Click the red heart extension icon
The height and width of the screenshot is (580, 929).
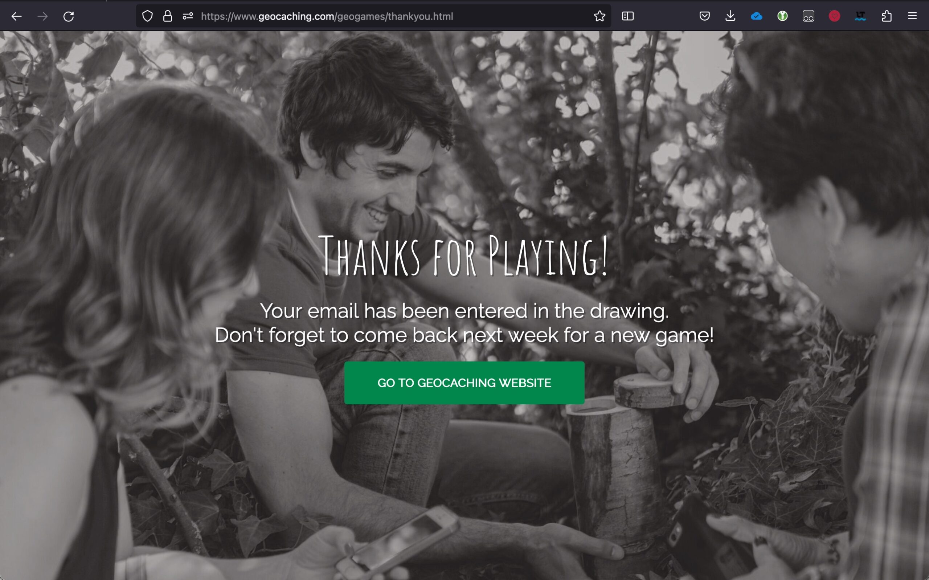pos(834,16)
